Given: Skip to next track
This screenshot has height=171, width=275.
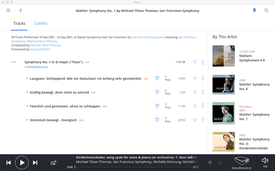Looking at the screenshot, I should coord(35,163).
